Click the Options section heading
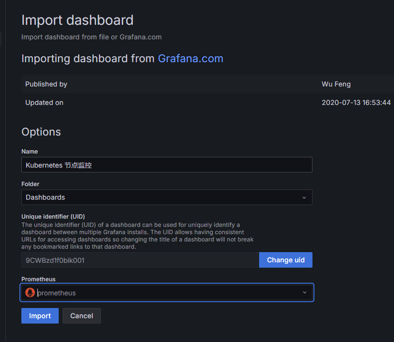 pos(41,132)
